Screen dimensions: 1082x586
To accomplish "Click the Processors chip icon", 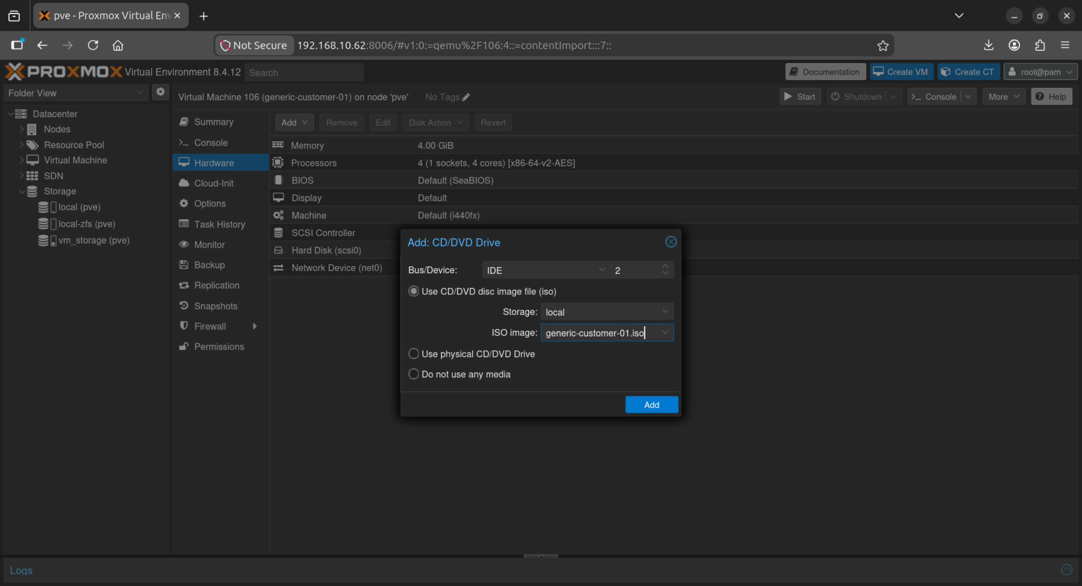I will point(278,163).
